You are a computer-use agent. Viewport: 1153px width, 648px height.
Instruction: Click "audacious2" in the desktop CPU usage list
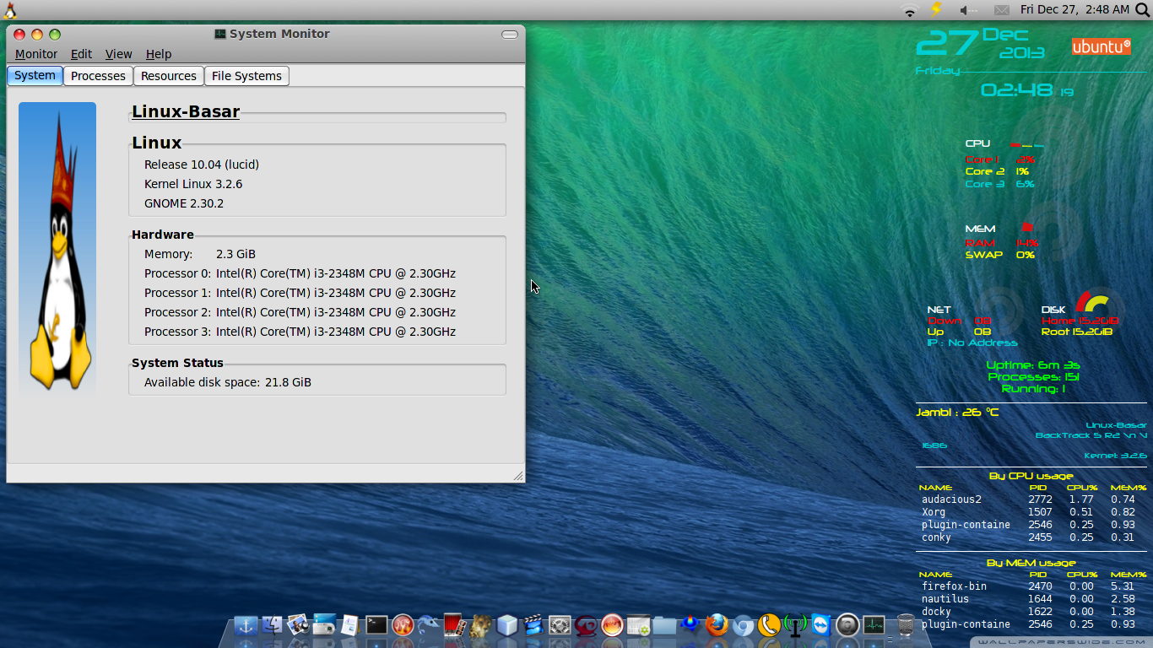951,499
